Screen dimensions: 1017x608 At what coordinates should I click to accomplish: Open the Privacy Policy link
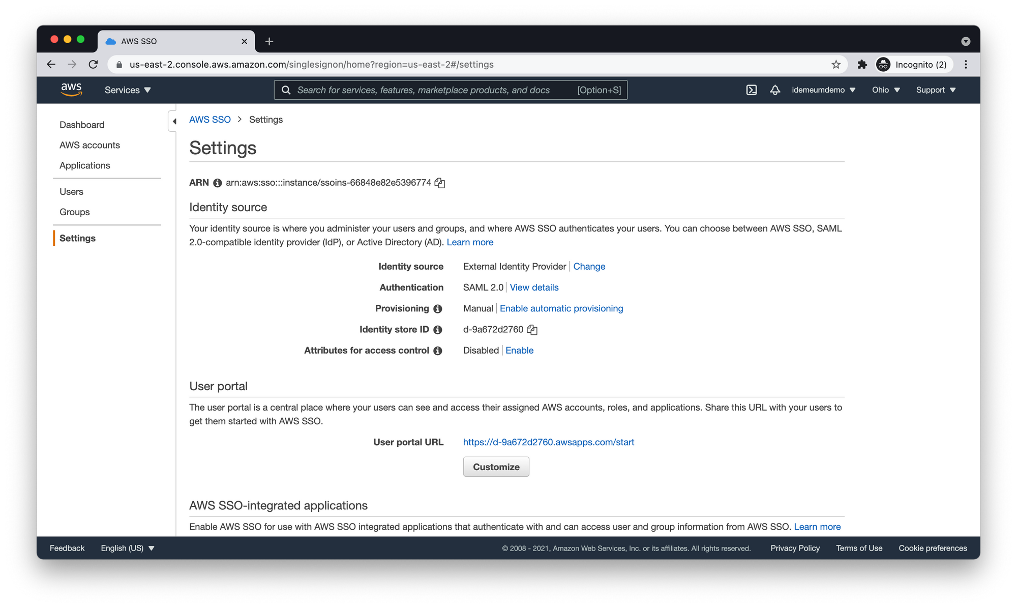795,548
